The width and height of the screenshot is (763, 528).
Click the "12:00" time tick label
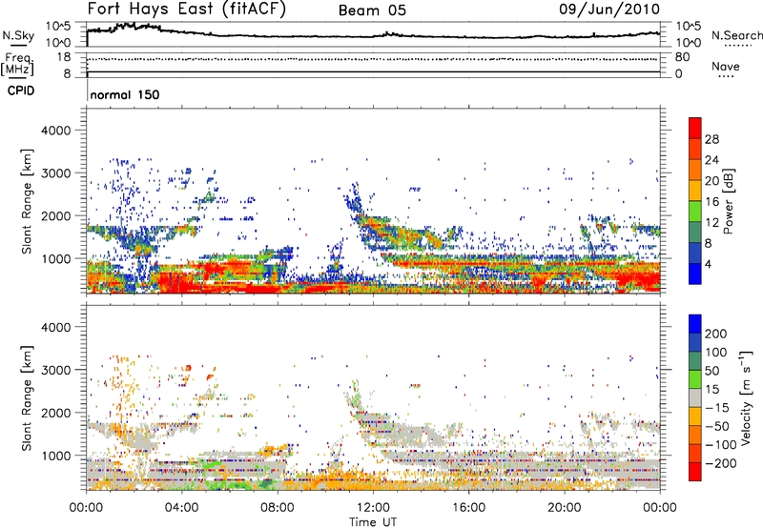click(x=373, y=508)
